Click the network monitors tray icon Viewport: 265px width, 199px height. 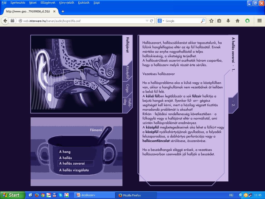(250, 195)
